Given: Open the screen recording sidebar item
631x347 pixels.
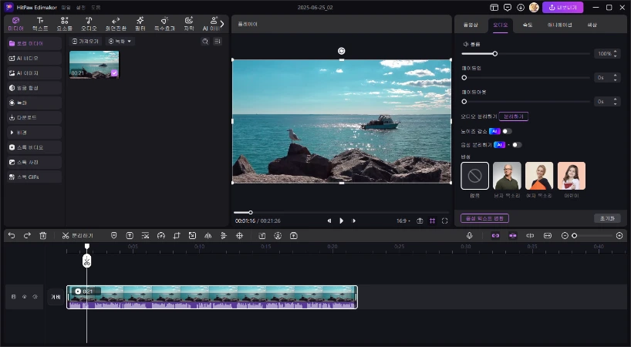Looking at the screenshot, I should pyautogui.click(x=34, y=103).
